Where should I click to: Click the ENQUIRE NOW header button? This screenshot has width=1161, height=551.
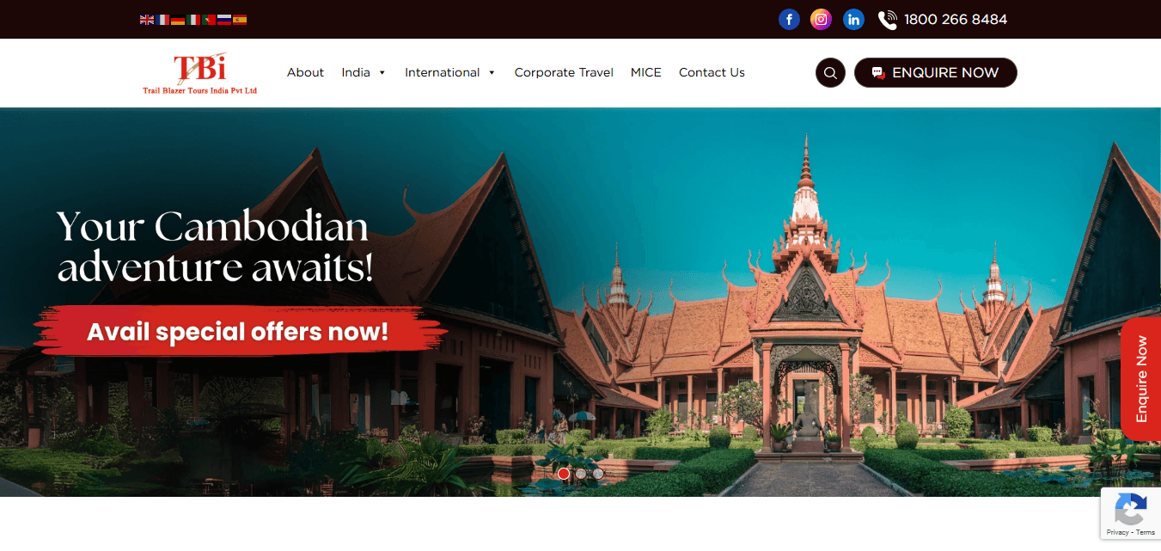[936, 73]
